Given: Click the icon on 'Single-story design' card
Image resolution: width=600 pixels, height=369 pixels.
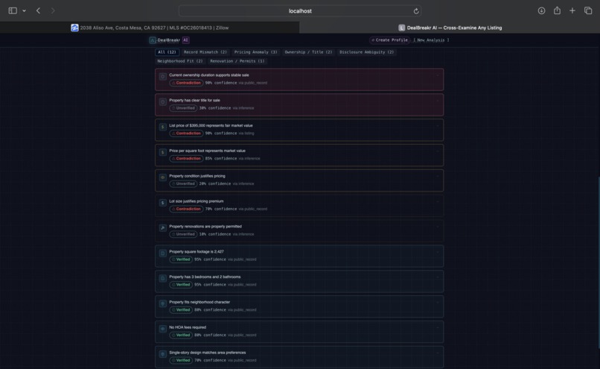Looking at the screenshot, I should tap(162, 354).
